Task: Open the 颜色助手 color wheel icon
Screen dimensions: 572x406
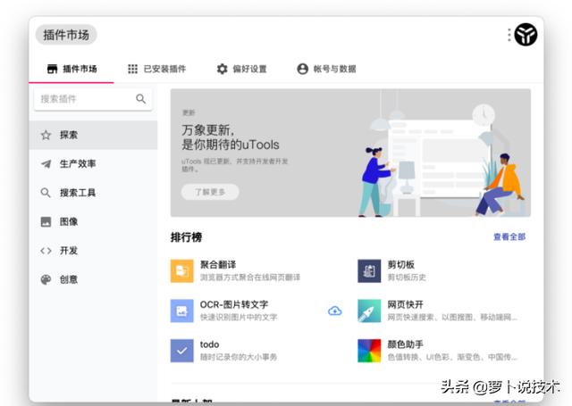Action: [369, 351]
